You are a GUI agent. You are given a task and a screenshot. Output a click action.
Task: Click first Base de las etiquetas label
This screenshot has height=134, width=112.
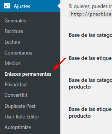(90, 58)
